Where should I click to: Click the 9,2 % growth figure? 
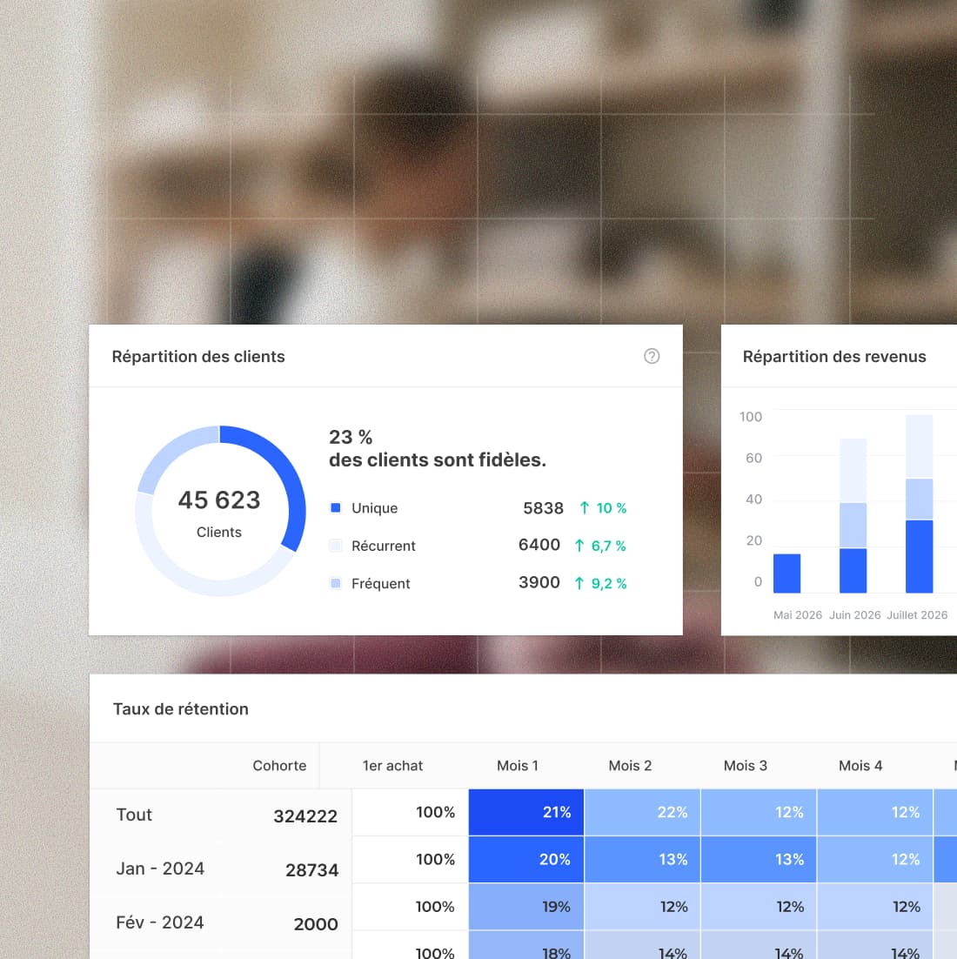608,583
